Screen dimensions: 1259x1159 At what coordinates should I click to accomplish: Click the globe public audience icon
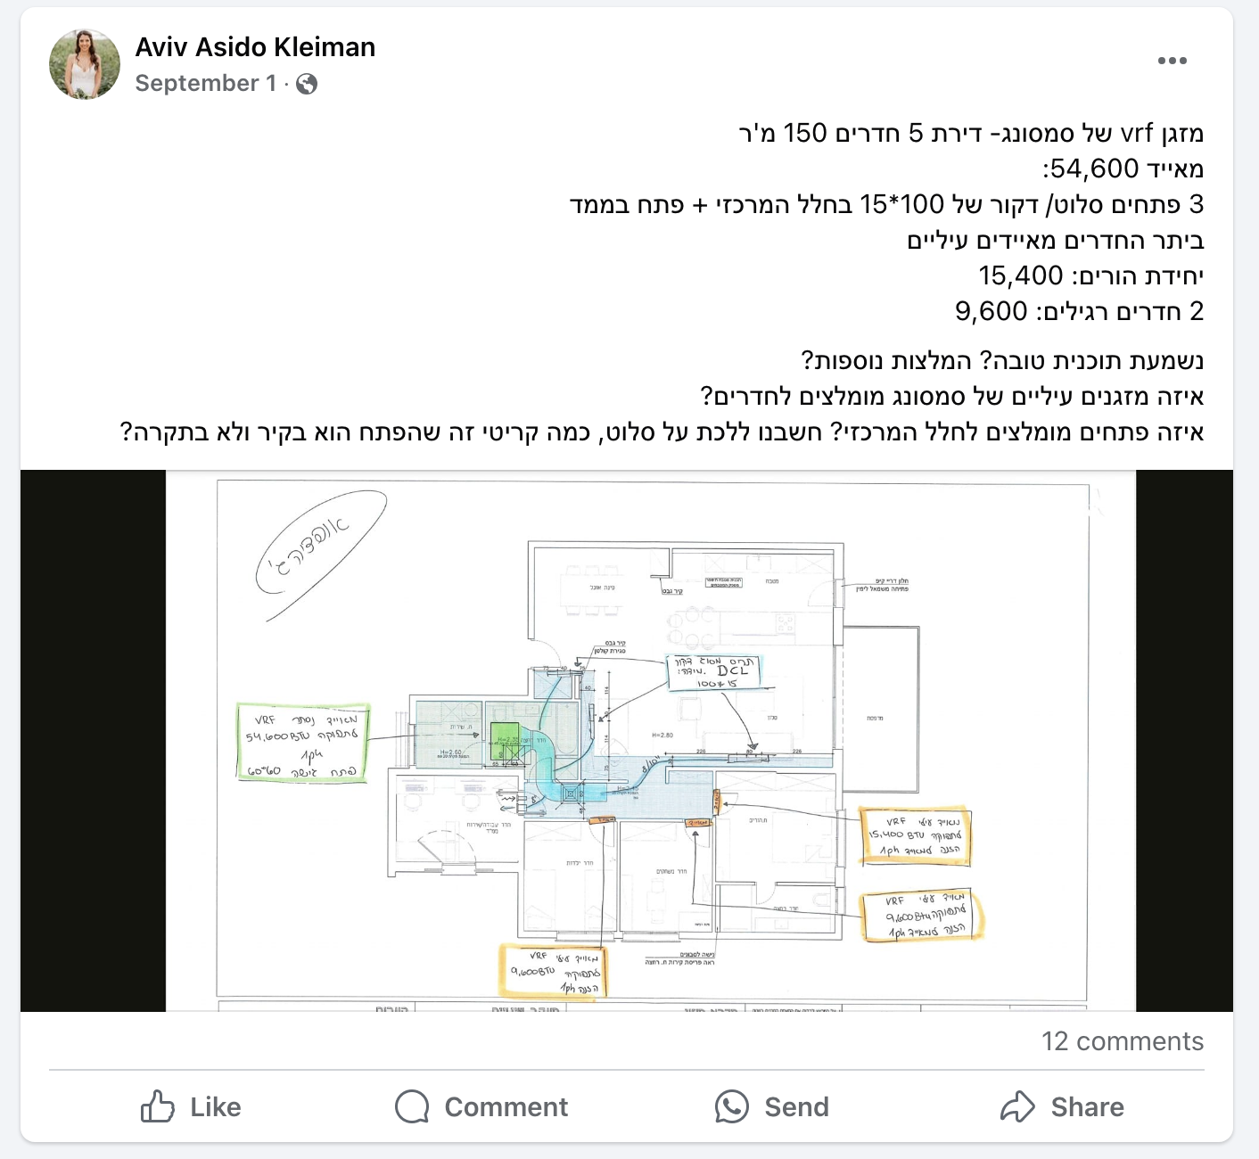click(307, 84)
